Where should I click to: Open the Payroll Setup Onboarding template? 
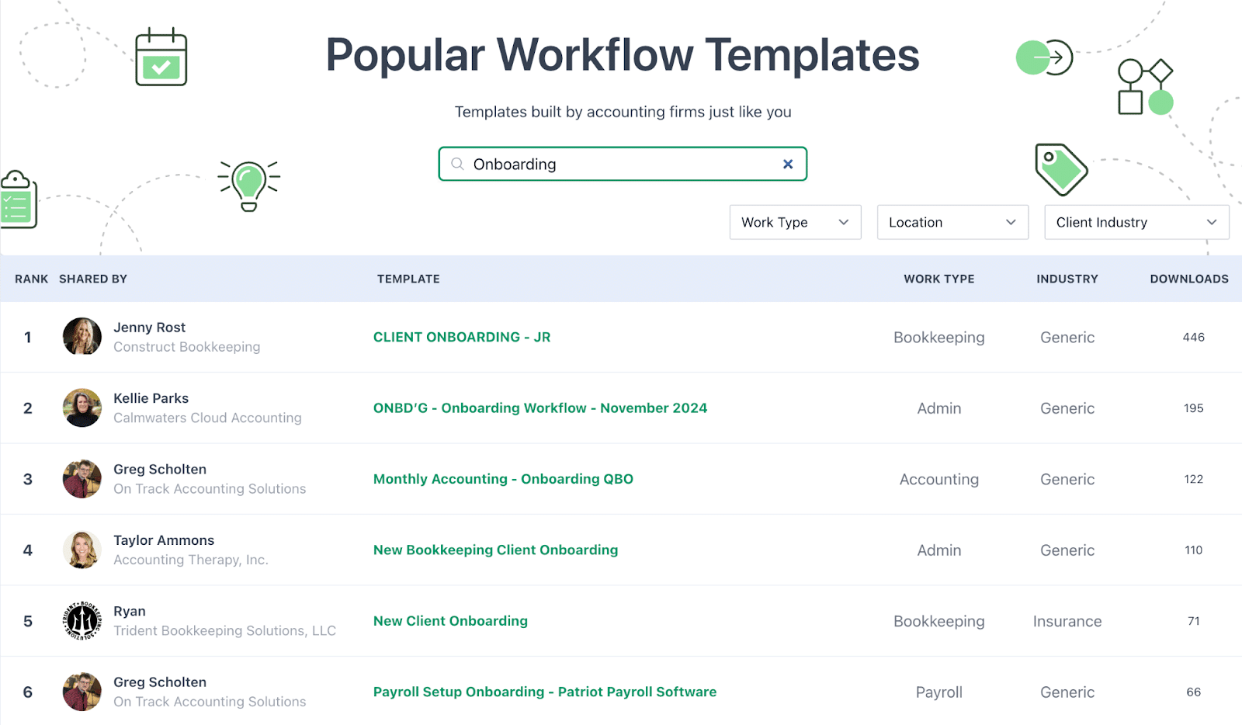pyautogui.click(x=544, y=692)
